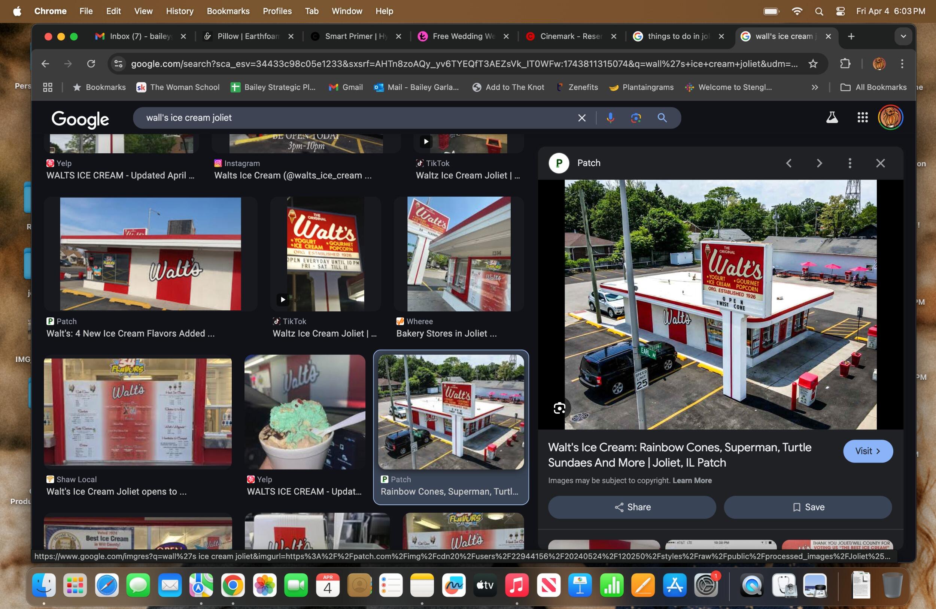Screen dimensions: 936x609
Task: Open Whereee Bakery Stores in Joliet thumbnail
Action: (459, 254)
